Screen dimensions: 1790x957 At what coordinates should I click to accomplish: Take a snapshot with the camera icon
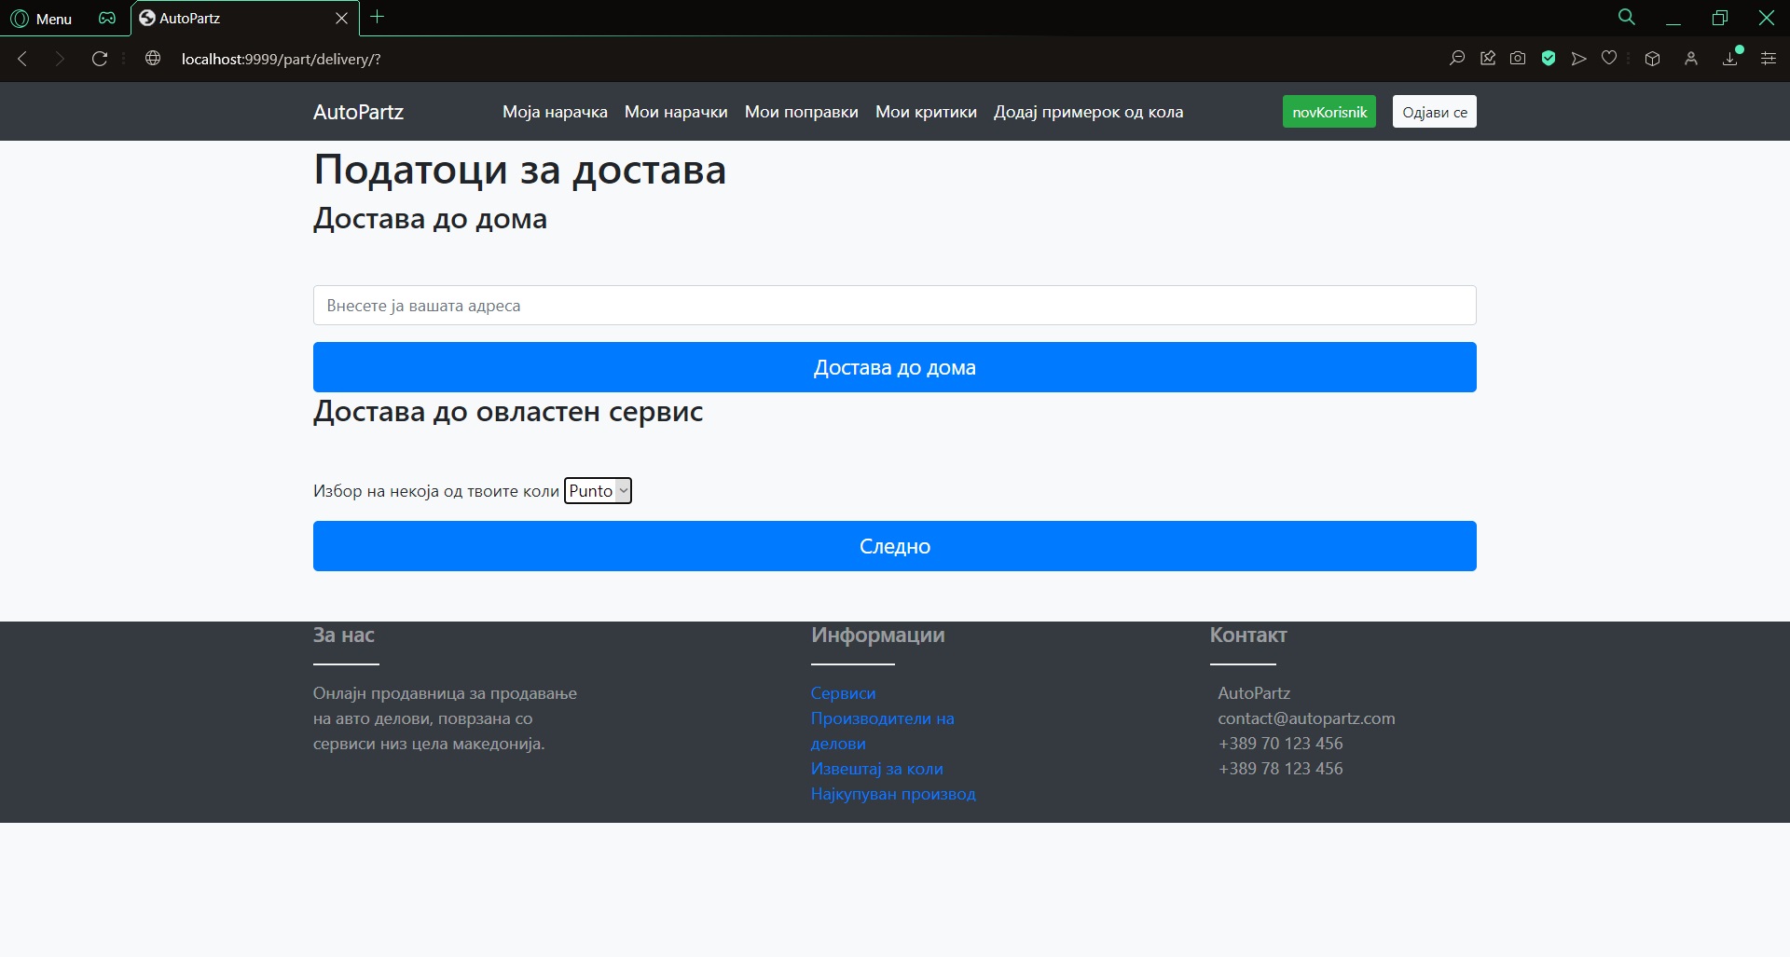click(1518, 59)
